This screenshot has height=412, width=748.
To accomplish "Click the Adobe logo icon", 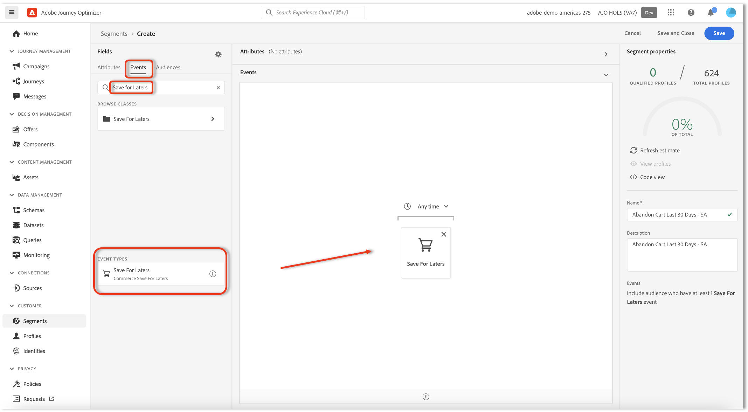I will click(32, 13).
